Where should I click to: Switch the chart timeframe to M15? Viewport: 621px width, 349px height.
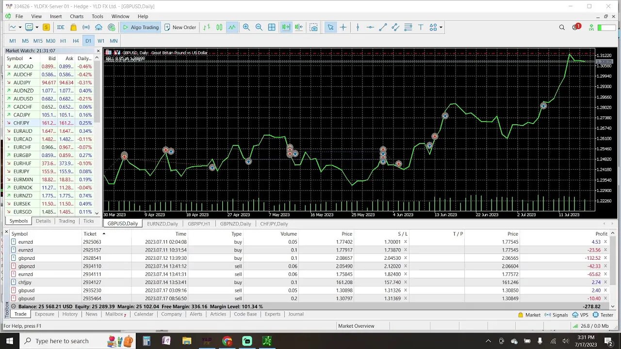coord(38,41)
